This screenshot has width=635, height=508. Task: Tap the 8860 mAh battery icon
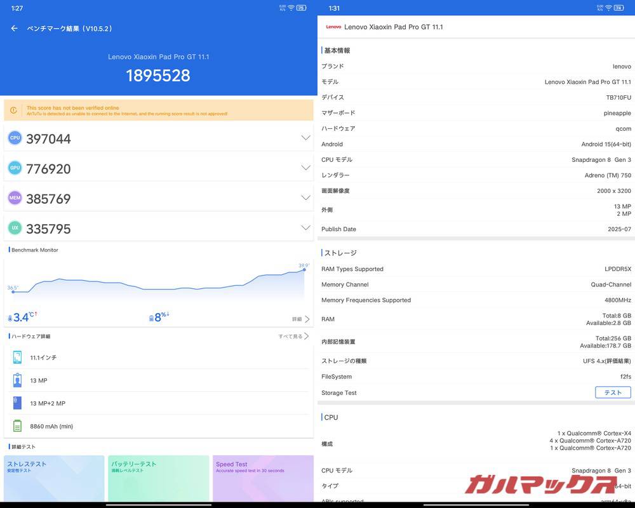17,426
